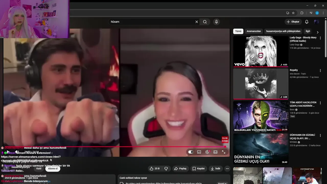Click the Oluştur create button
327x184 pixels.
click(293, 22)
